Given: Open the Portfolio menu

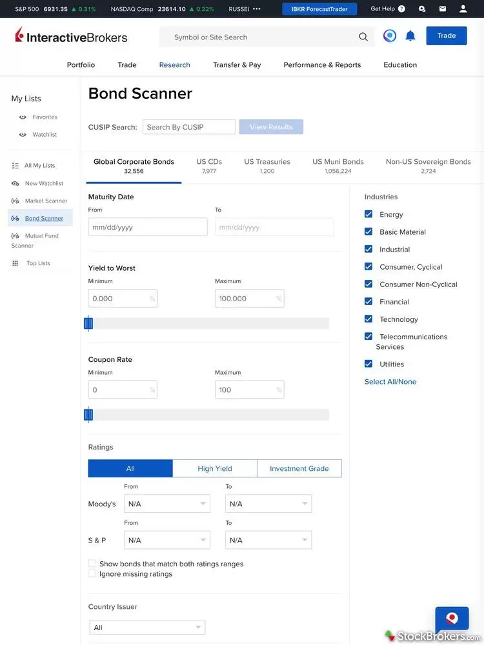Looking at the screenshot, I should coord(81,64).
